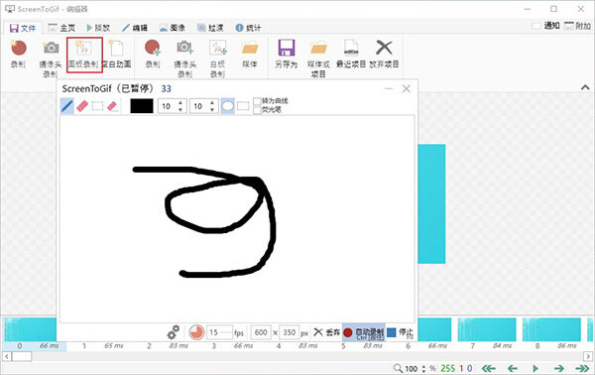This screenshot has height=375, width=595.
Task: Switch to the 播放 Playback tab
Action: (98, 28)
